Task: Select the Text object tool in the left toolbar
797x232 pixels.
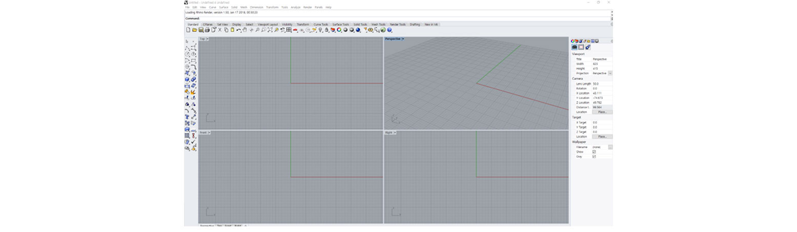Action: click(x=187, y=116)
